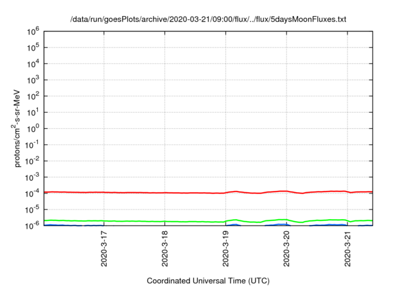Click the blue flux curve near 2020-3-20

point(279,224)
